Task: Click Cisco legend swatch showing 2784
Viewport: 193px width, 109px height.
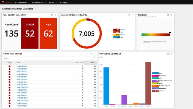Action: (x=155, y=73)
